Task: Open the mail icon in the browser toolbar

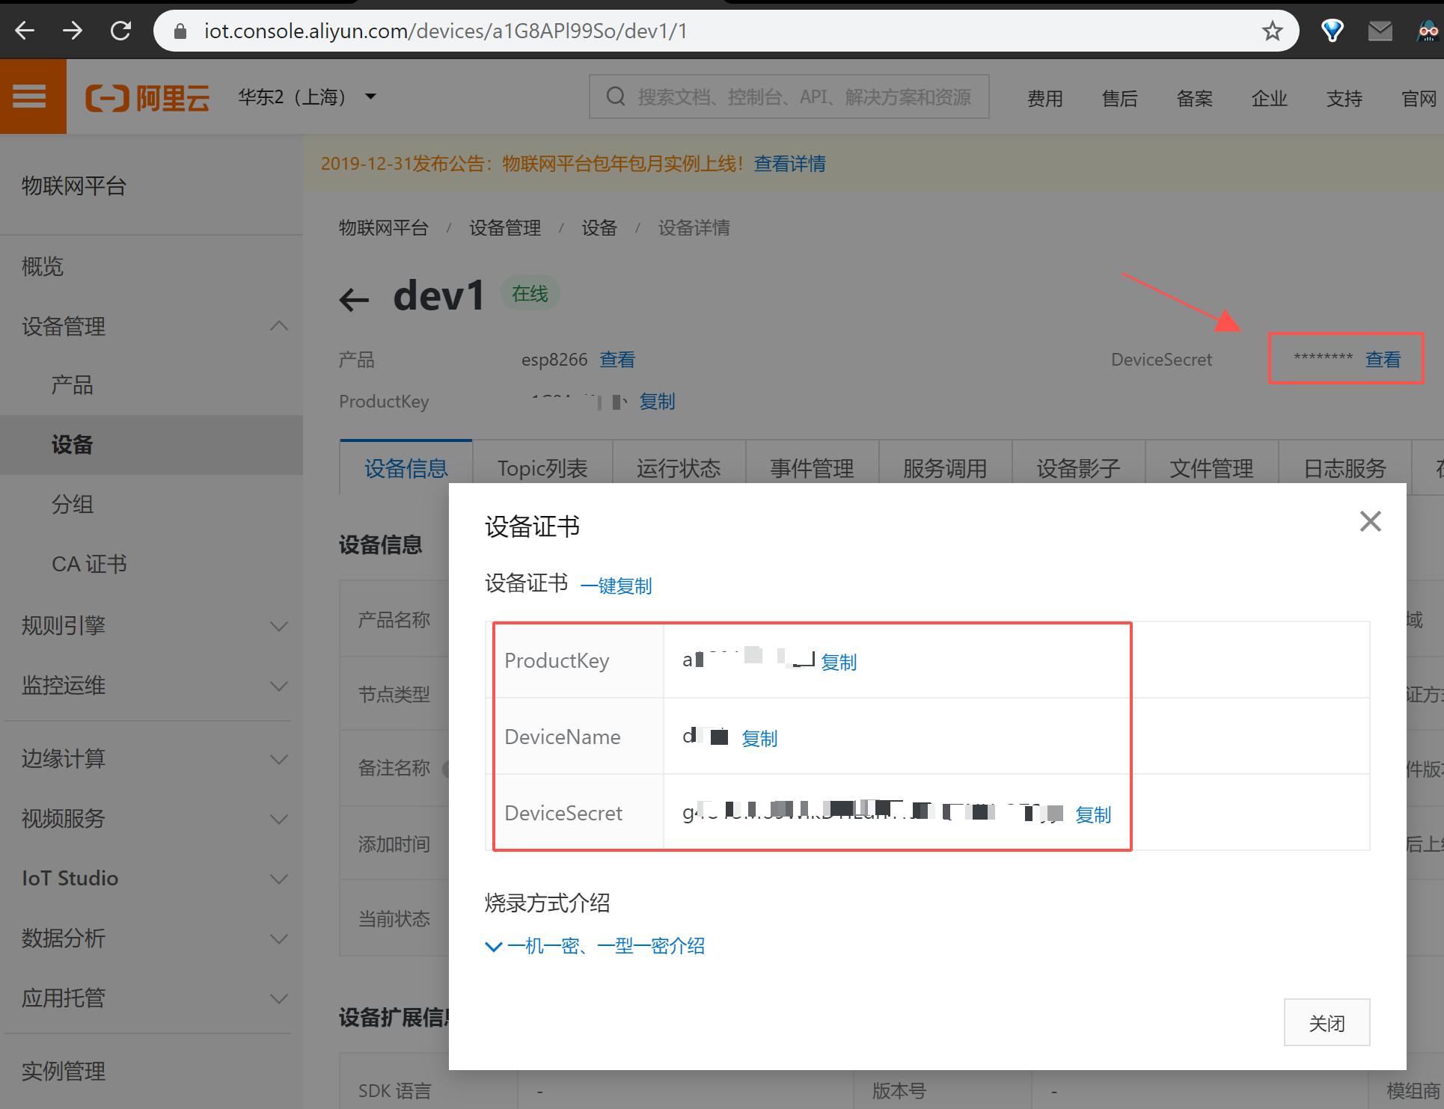Action: tap(1379, 31)
